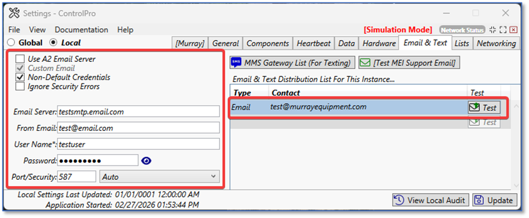Click the Network Status indicator badge
Image resolution: width=529 pixels, height=218 pixels.
(462, 30)
